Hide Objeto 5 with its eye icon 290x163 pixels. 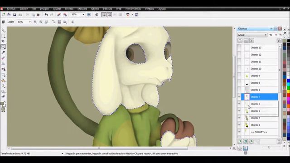point(239,111)
